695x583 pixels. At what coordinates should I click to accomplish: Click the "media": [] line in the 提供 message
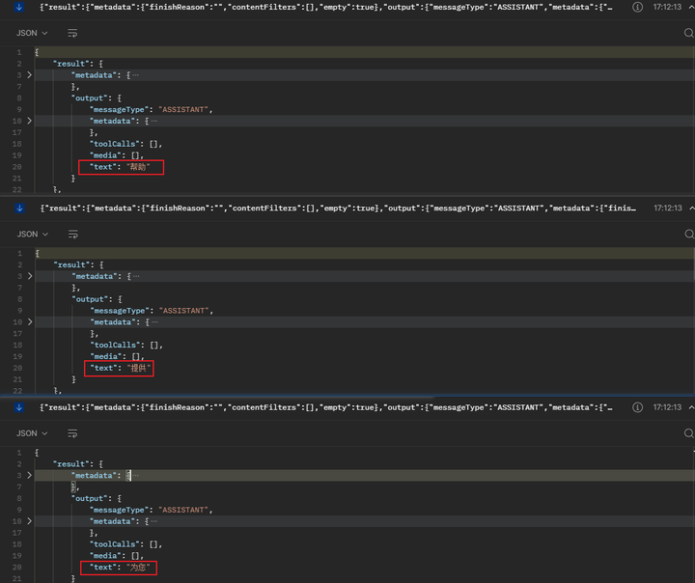(x=117, y=356)
